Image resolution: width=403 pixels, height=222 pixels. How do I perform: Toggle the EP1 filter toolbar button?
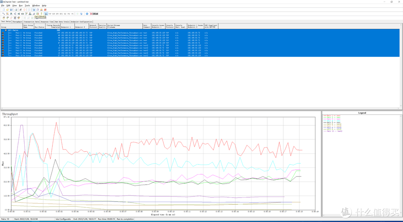(x=57, y=14)
